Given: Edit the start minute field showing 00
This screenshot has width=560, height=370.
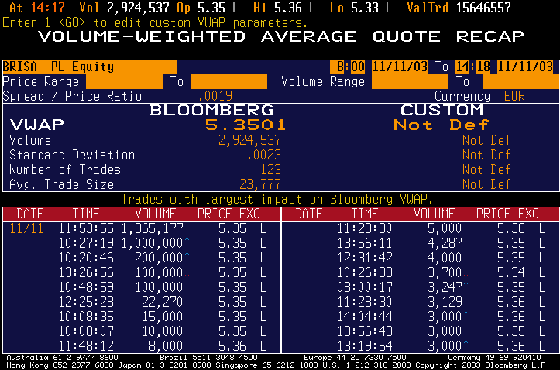Looking at the screenshot, I should pos(358,67).
